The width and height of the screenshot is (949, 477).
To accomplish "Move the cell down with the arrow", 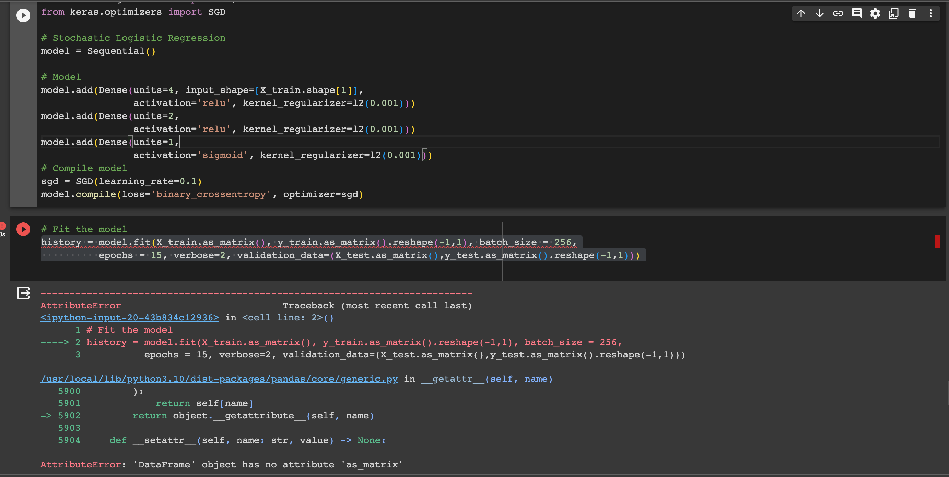I will click(819, 14).
